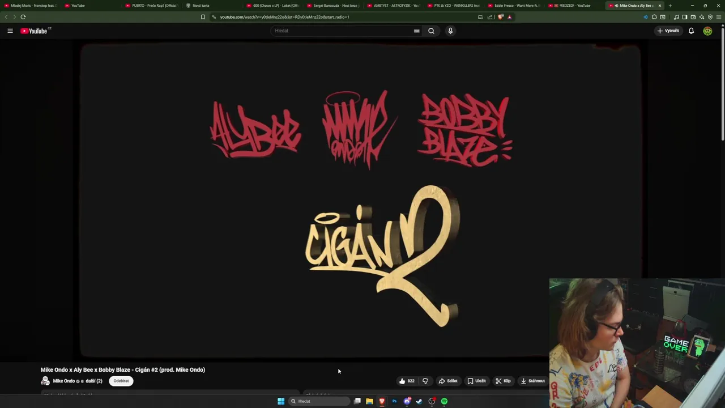The width and height of the screenshot is (725, 408).
Task: Share the video via Sdílet button
Action: pyautogui.click(x=448, y=381)
